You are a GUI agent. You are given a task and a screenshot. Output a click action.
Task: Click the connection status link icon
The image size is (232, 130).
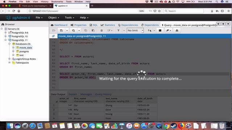click(x=53, y=36)
